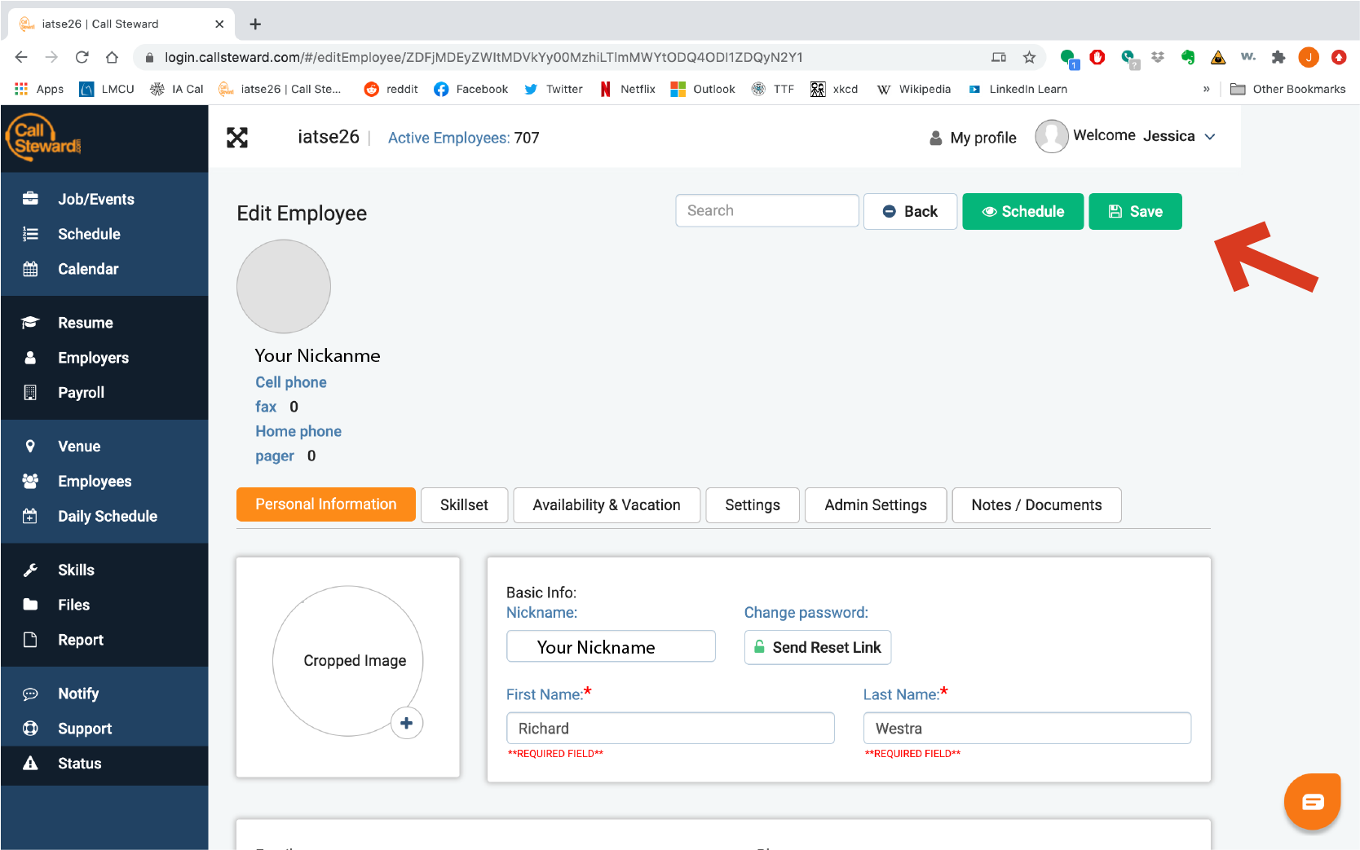
Task: Open Venue in the sidebar
Action: tap(79, 447)
